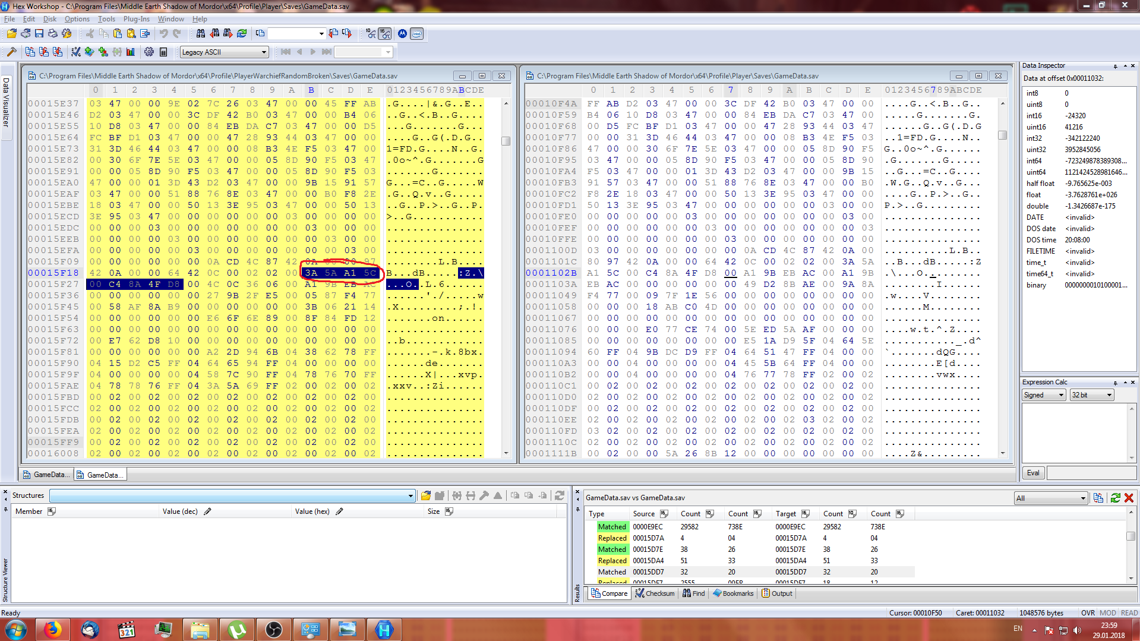
Task: Click the Find Next binoculars icon
Action: (228, 34)
